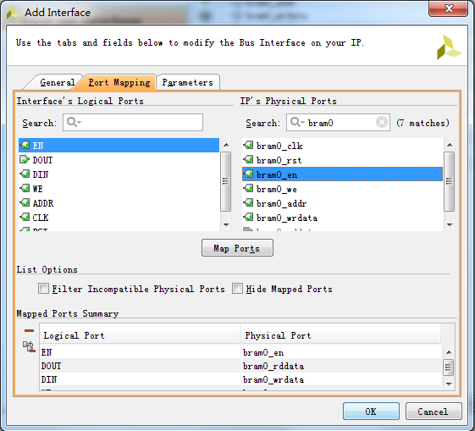Select the DIN row in mapped summary

[240, 379]
